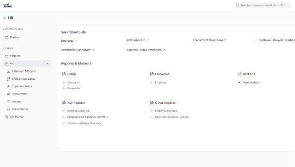Select the Performance star icon

point(8,109)
